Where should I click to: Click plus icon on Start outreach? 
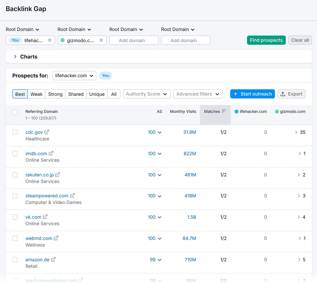235,94
